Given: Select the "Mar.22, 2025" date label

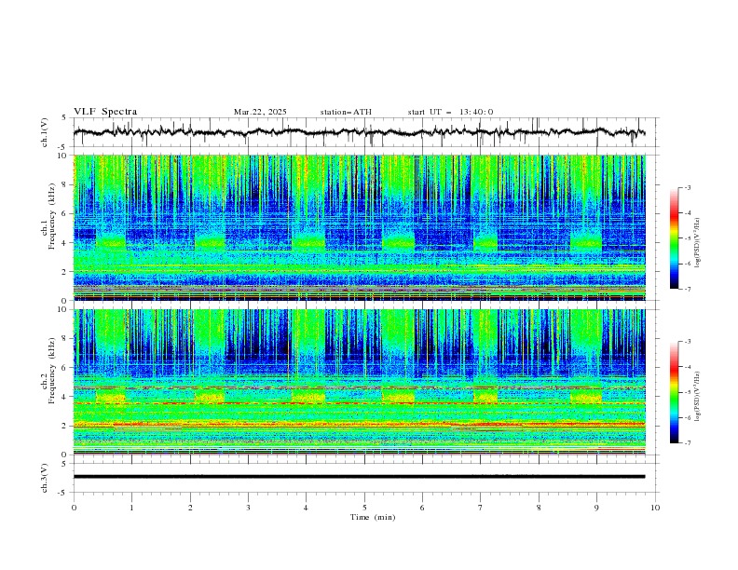Looking at the screenshot, I should tap(260, 112).
